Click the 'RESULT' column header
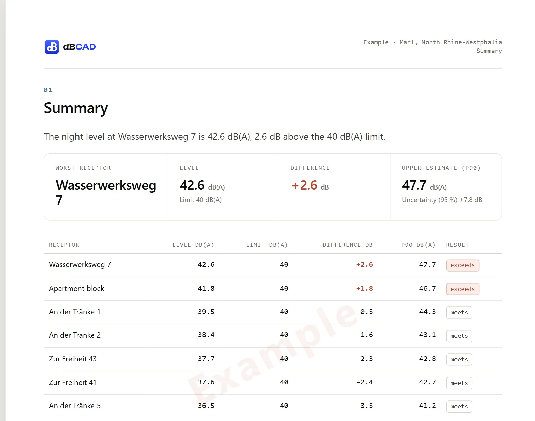The width and height of the screenshot is (535, 421). pos(458,245)
